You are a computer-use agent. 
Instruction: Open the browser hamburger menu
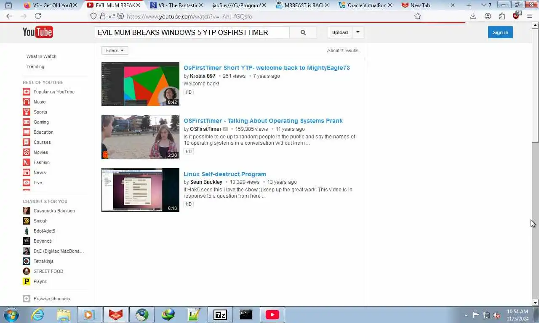click(530, 16)
